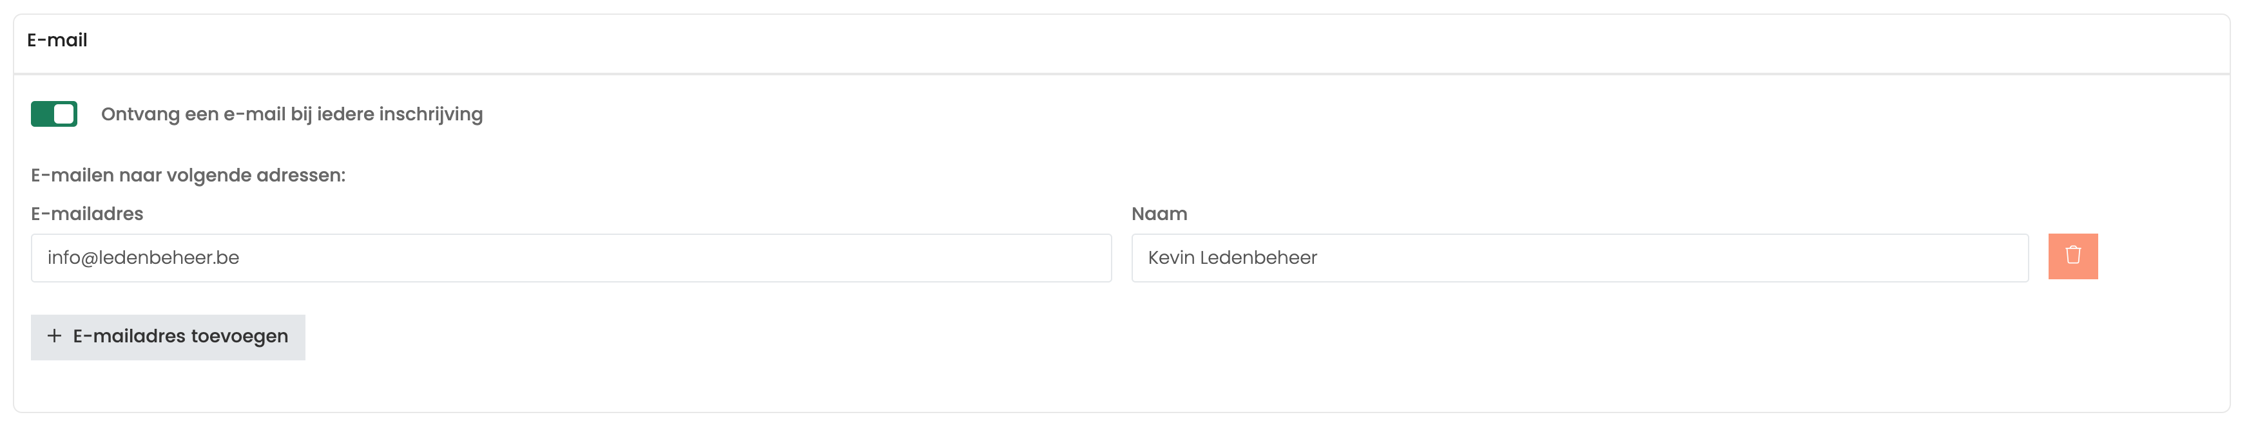The width and height of the screenshot is (2249, 426).
Task: Click the Naam field label
Action: tap(1159, 214)
